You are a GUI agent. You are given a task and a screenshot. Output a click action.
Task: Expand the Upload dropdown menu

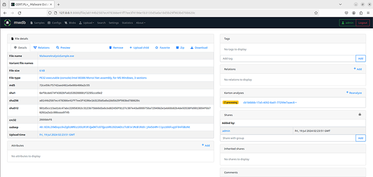coord(87,23)
